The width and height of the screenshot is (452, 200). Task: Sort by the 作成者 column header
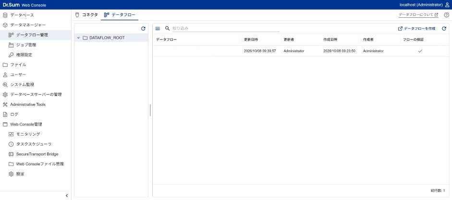[368, 39]
